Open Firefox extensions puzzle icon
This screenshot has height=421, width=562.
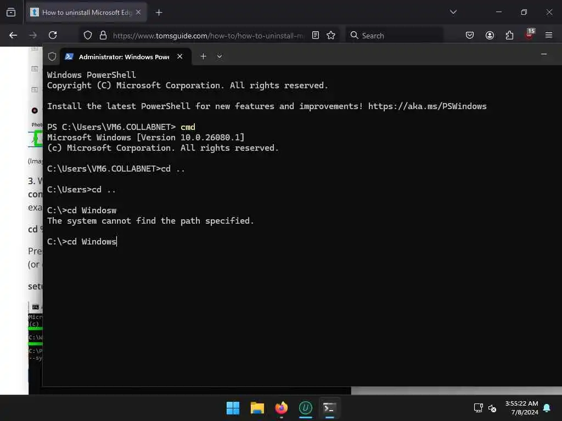coord(509,35)
